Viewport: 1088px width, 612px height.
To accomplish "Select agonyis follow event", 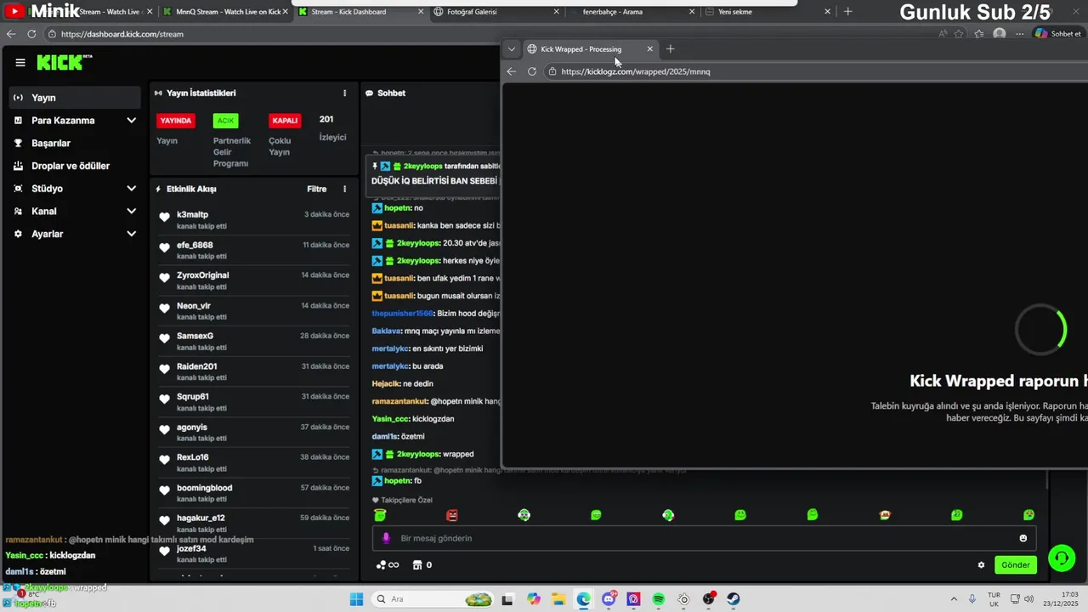I will [254, 432].
